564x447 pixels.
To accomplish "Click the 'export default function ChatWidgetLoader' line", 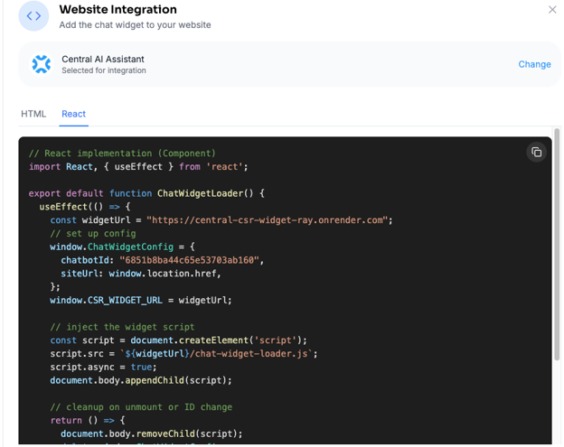I will click(x=146, y=193).
